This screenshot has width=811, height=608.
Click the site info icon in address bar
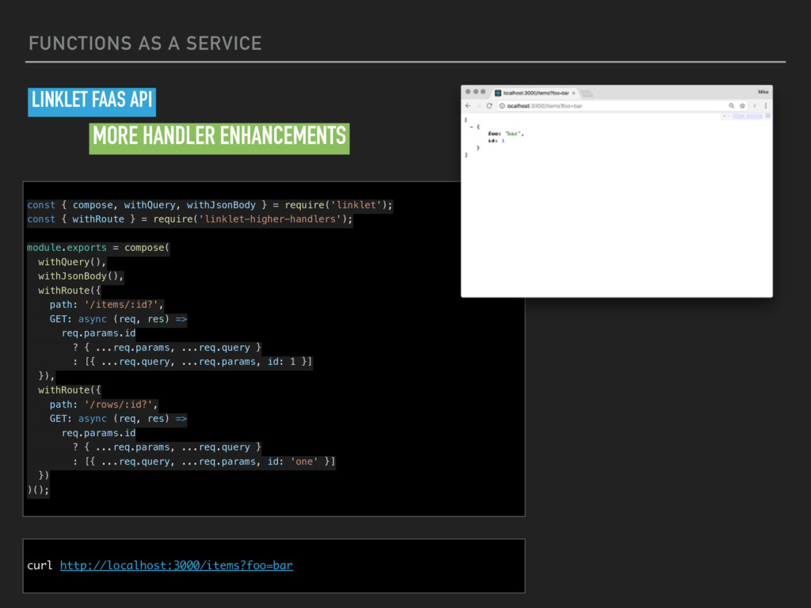point(501,106)
